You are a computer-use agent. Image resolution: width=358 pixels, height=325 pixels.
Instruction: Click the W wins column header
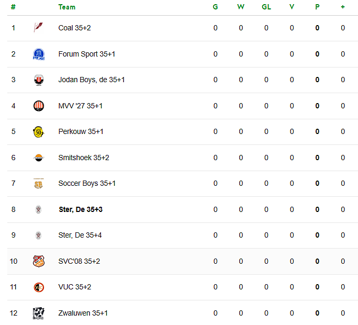click(241, 7)
